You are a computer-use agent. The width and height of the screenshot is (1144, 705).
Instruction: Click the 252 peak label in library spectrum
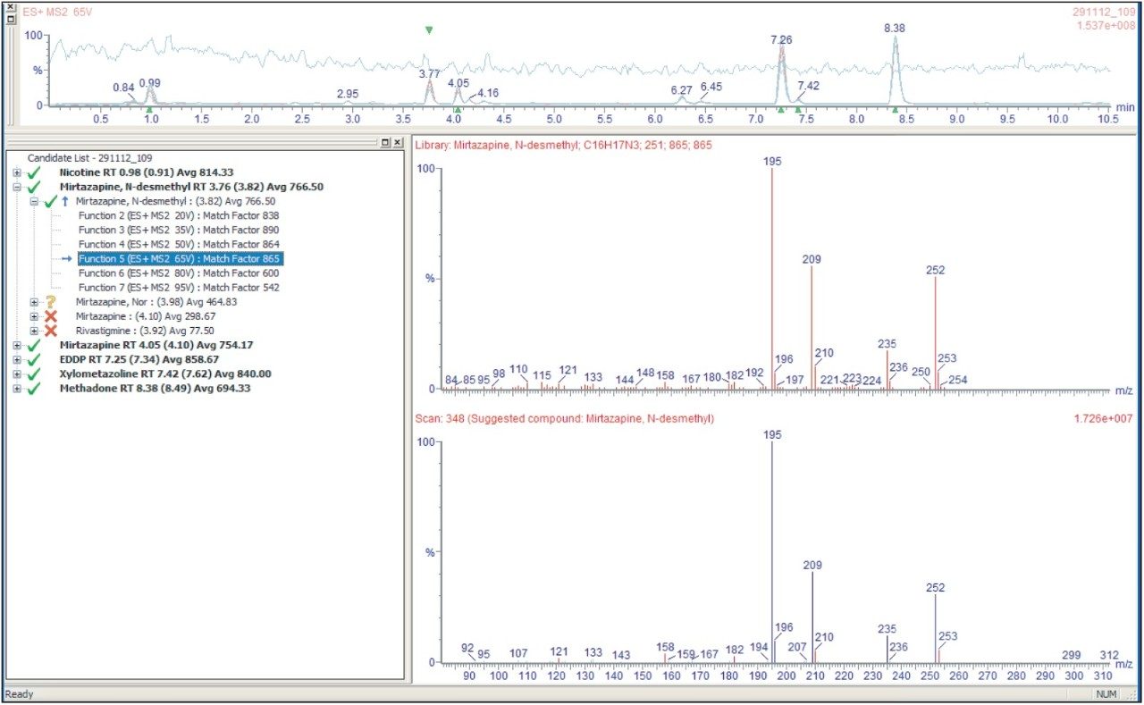tap(936, 270)
